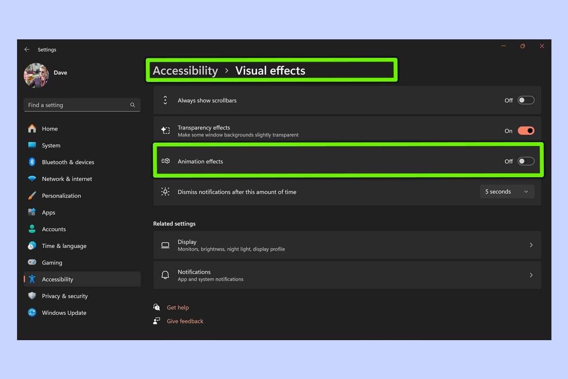Click the Personalization paintbrush icon
This screenshot has width=568, height=379.
(32, 196)
